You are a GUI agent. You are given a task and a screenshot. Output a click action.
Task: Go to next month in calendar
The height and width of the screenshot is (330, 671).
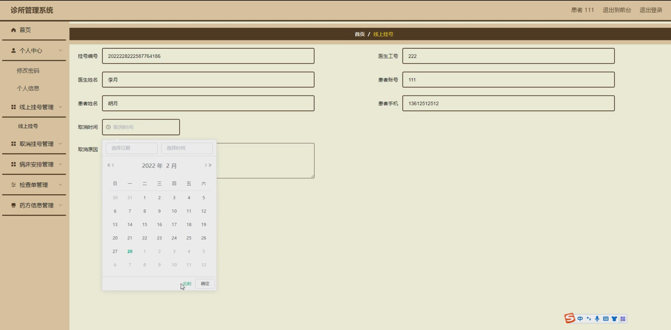pyautogui.click(x=206, y=165)
